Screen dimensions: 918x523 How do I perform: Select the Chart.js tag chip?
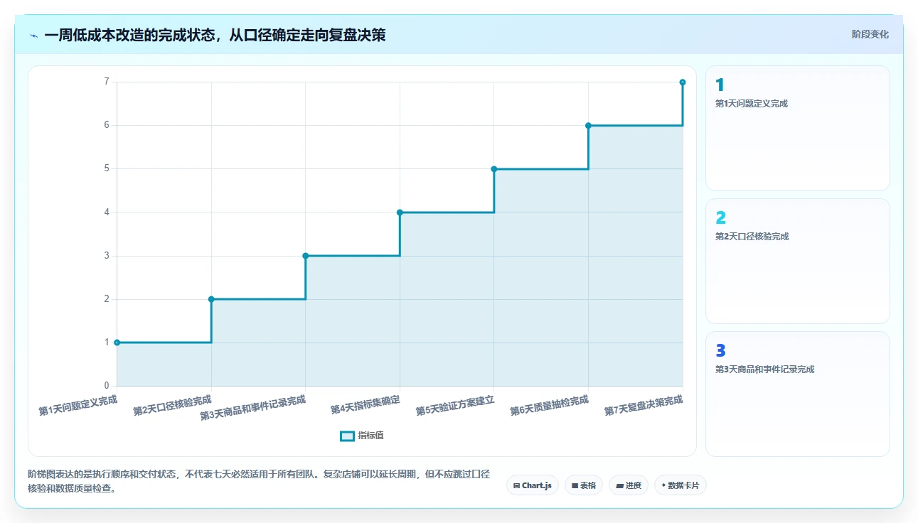pos(533,485)
